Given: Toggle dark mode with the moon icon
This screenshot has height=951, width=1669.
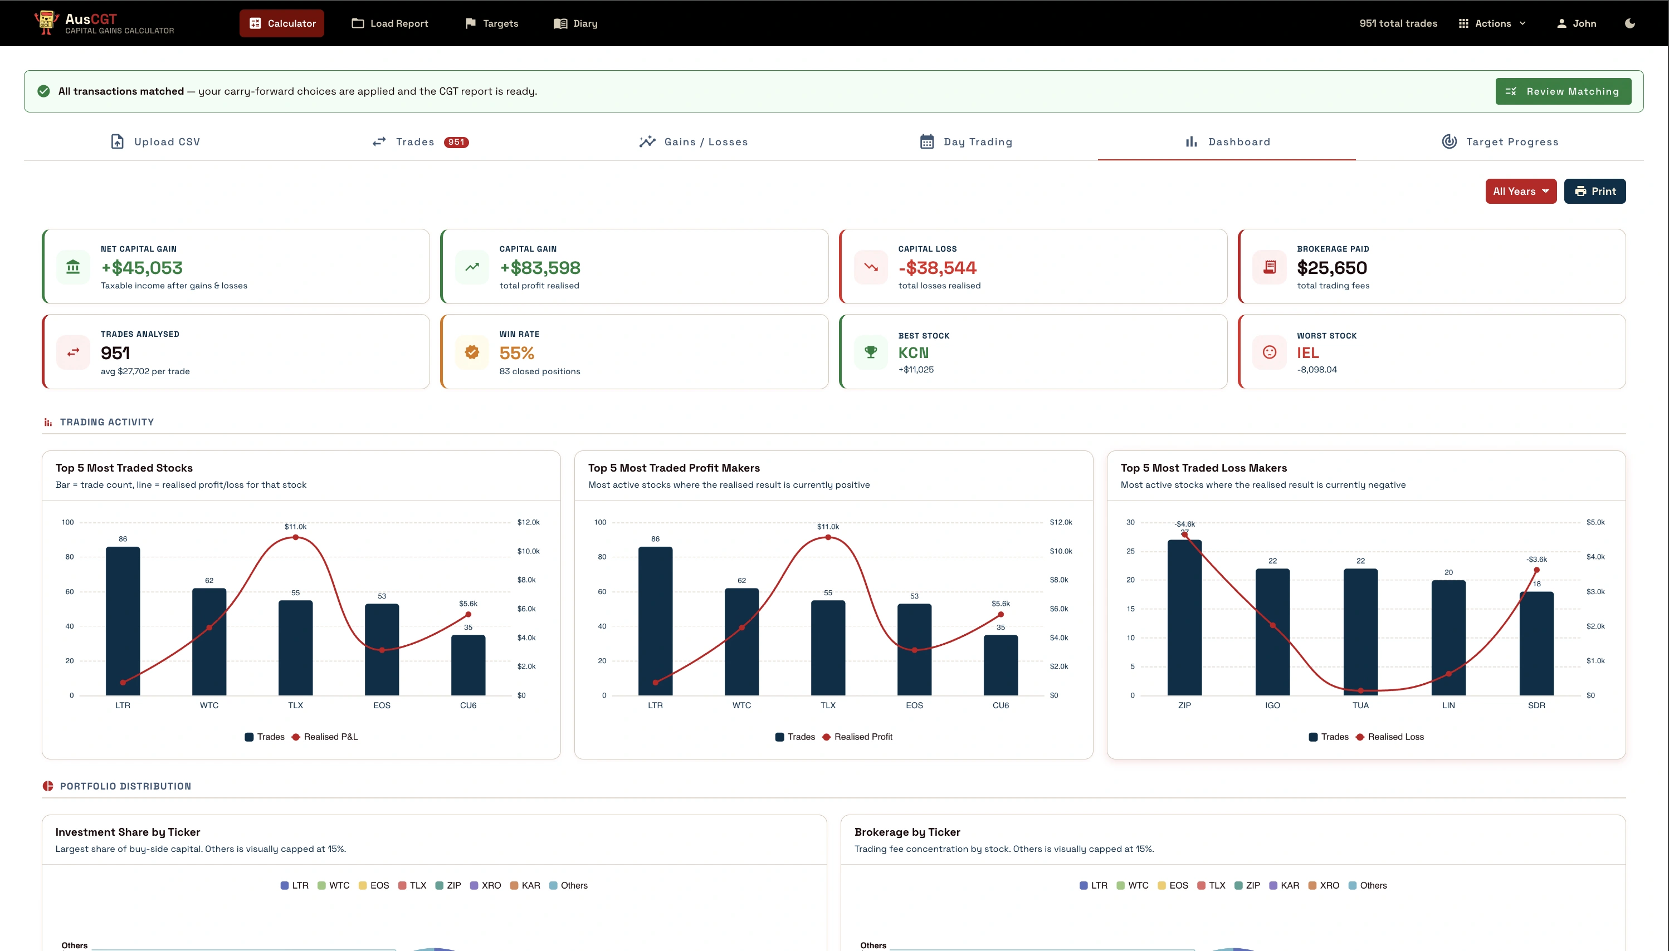Looking at the screenshot, I should tap(1630, 23).
